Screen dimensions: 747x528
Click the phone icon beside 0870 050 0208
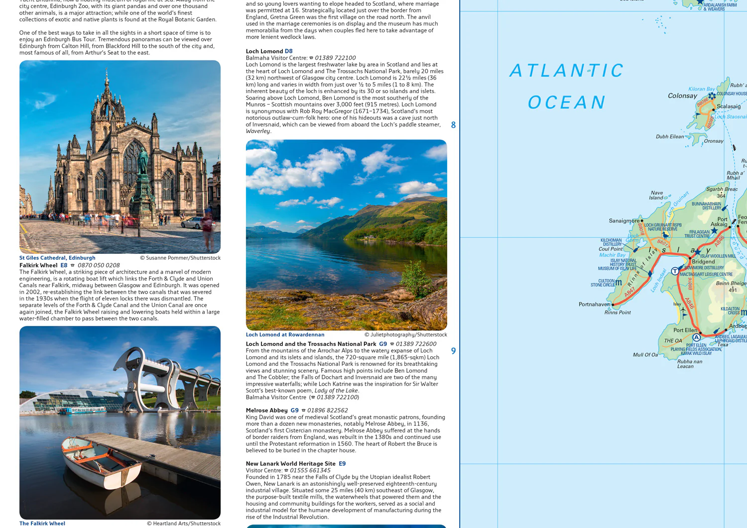72,265
